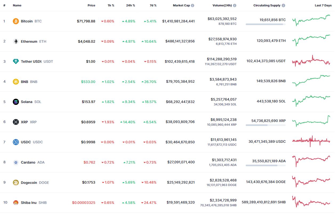Click the XRP black logo icon
335x214 pixels.
pyautogui.click(x=16, y=122)
